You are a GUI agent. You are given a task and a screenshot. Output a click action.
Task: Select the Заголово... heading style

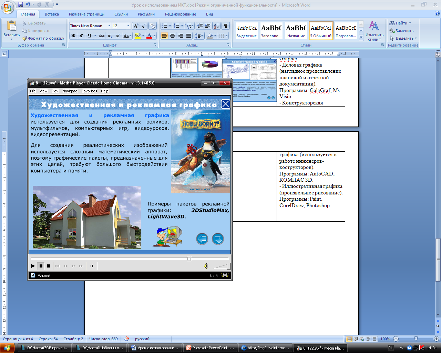click(x=271, y=30)
